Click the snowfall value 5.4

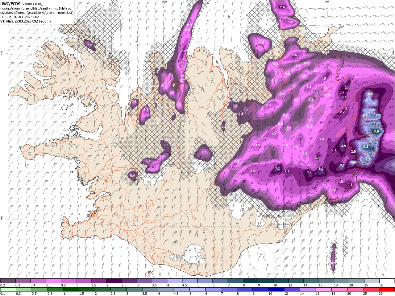368,100
